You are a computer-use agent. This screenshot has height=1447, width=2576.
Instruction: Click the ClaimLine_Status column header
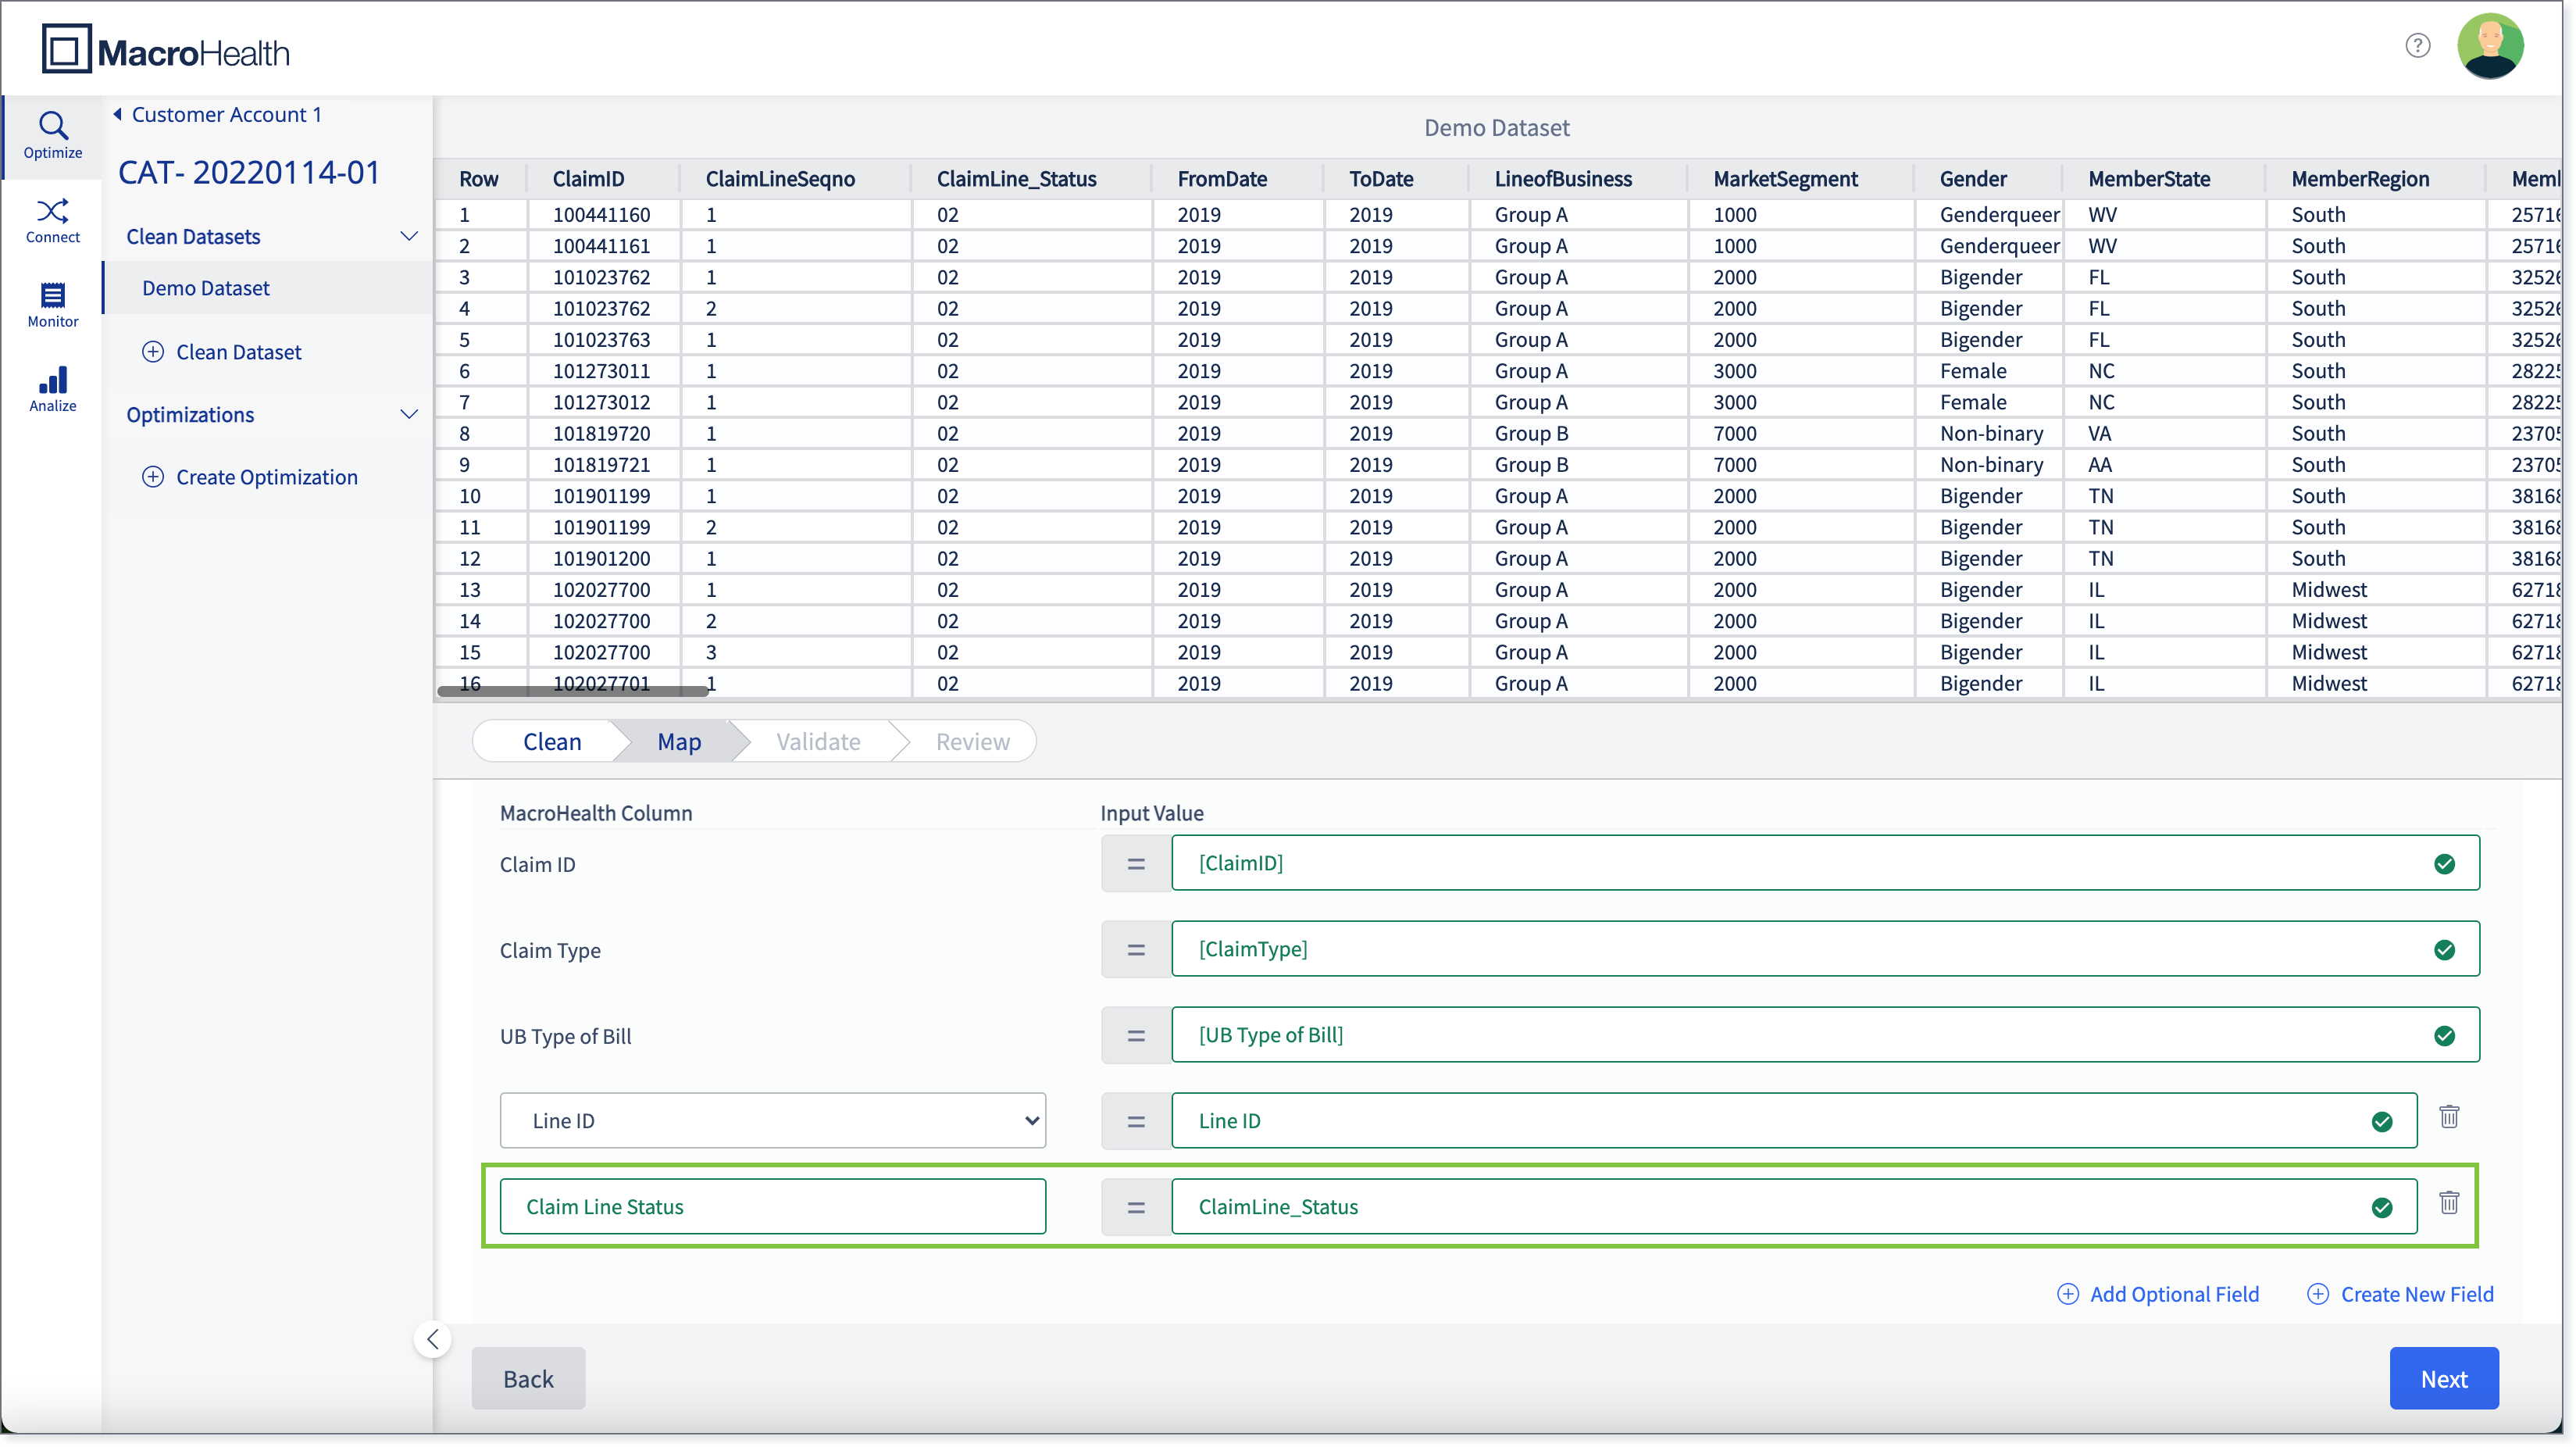[1016, 179]
